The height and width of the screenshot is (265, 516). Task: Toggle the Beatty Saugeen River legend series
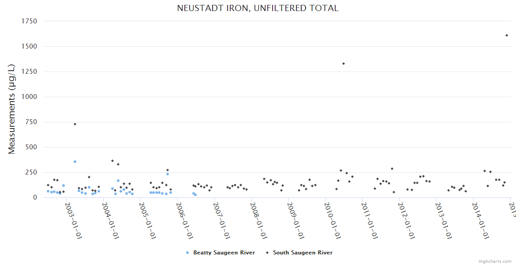click(224, 253)
